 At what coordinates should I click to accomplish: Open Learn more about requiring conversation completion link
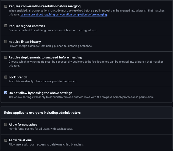coord(64,15)
